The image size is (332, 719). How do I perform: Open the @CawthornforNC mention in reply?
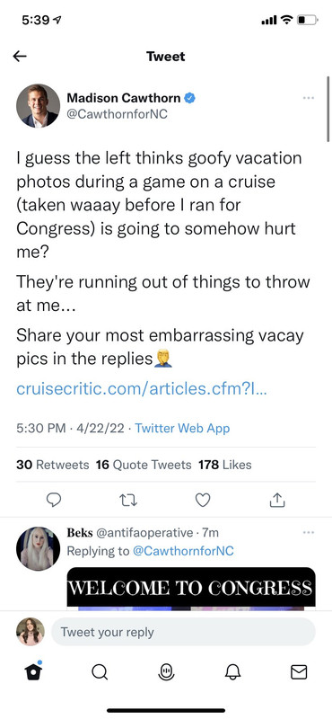183,551
